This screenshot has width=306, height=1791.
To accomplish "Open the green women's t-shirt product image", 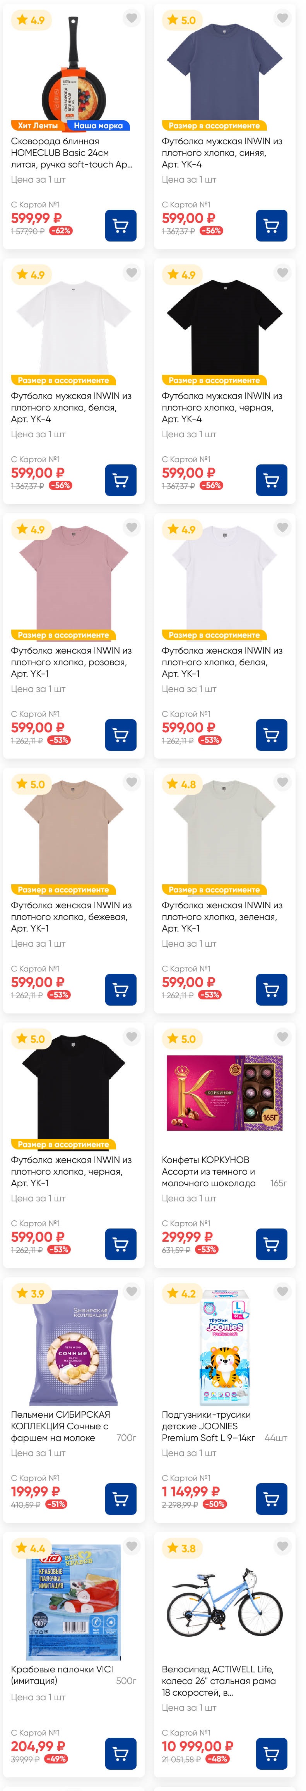I will point(224,834).
